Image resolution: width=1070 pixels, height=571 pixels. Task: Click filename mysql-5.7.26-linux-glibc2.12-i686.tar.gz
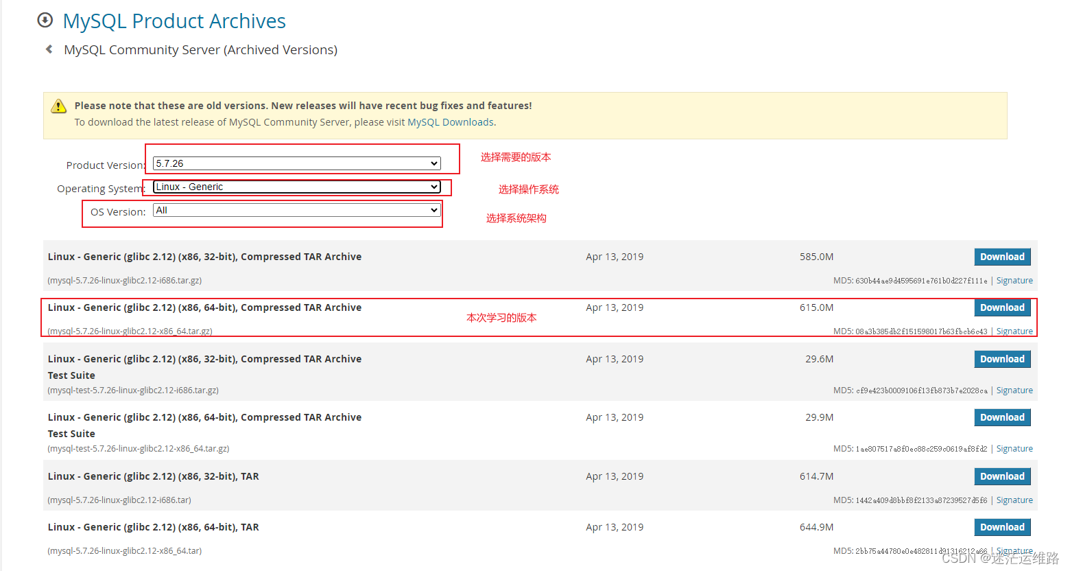tap(124, 281)
